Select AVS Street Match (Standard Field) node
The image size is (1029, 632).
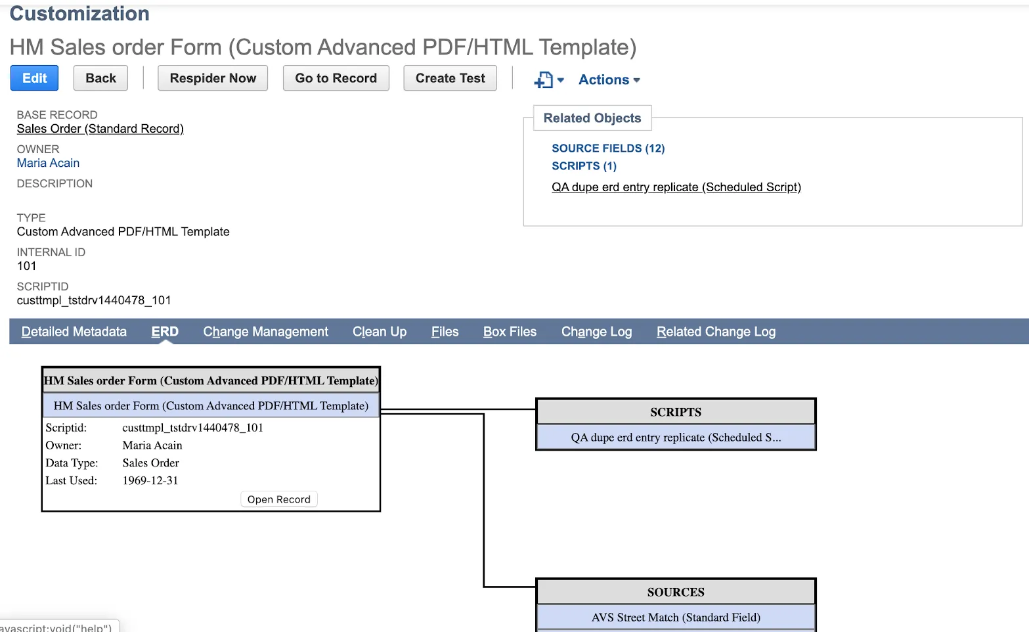point(676,618)
